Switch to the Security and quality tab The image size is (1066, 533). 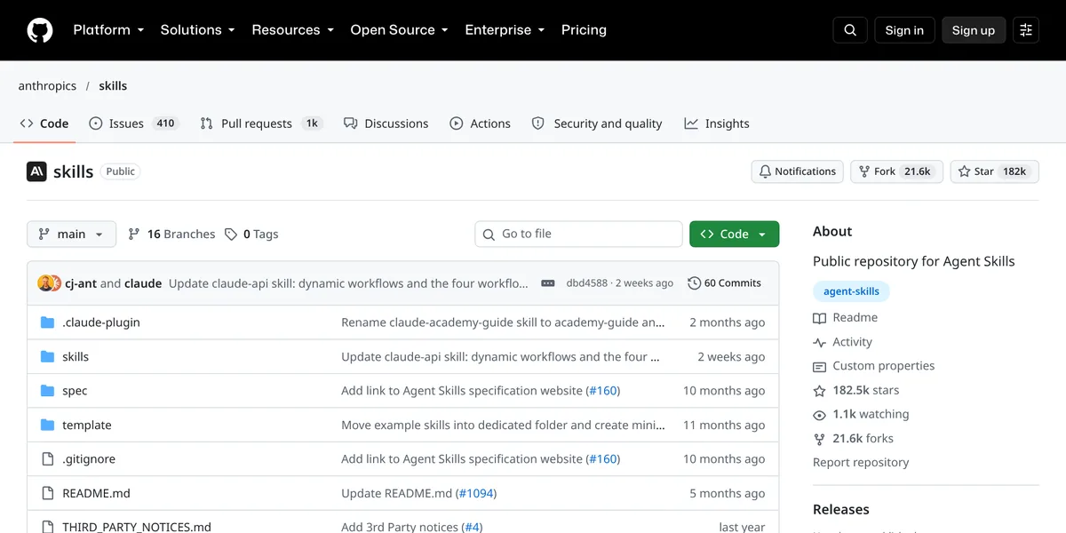click(597, 123)
